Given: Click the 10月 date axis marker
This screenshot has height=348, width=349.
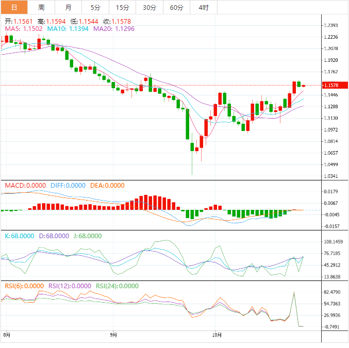Looking at the screenshot, I should [x=217, y=335].
